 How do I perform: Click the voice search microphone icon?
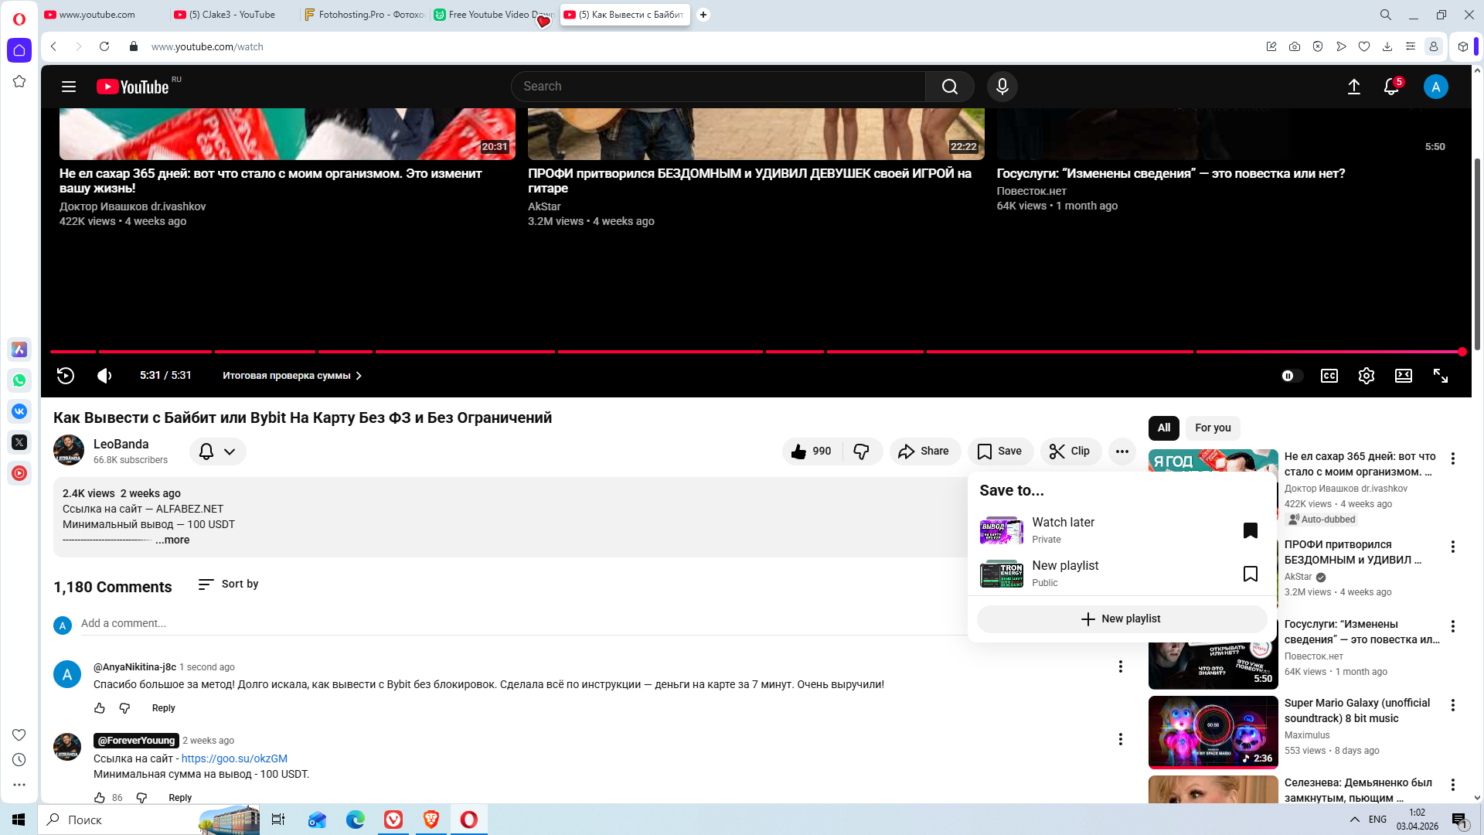click(1002, 87)
